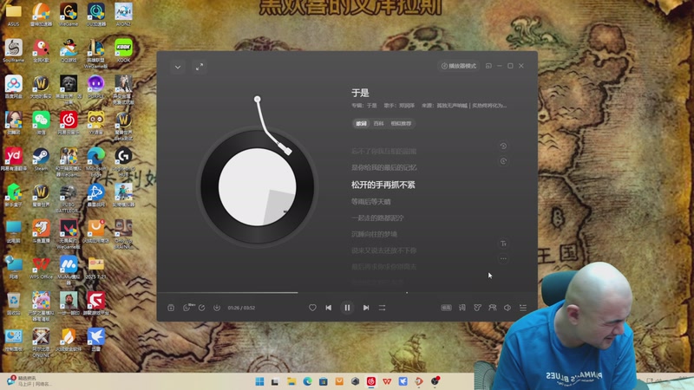The height and width of the screenshot is (390, 694).
Task: Open the song source link
Action: click(x=472, y=106)
